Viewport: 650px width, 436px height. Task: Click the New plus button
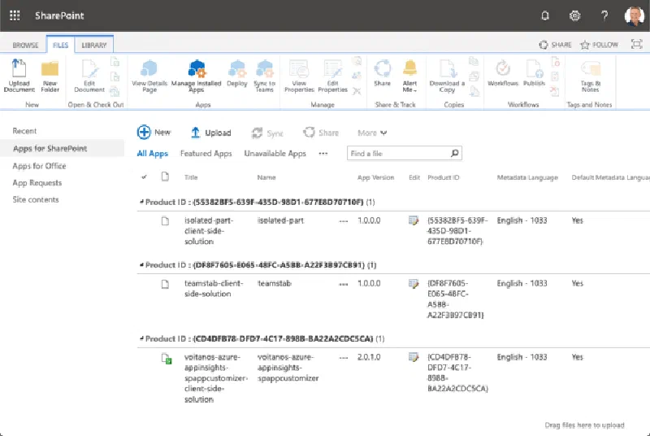click(154, 133)
